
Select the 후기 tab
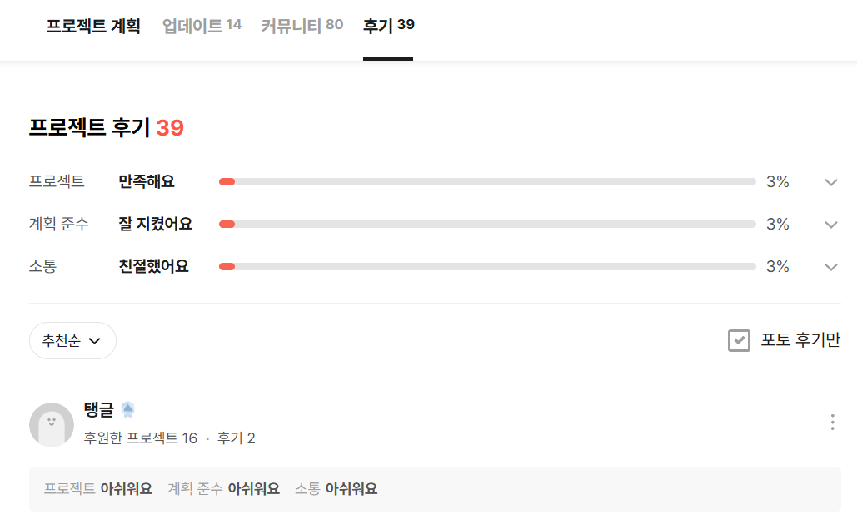pyautogui.click(x=388, y=26)
